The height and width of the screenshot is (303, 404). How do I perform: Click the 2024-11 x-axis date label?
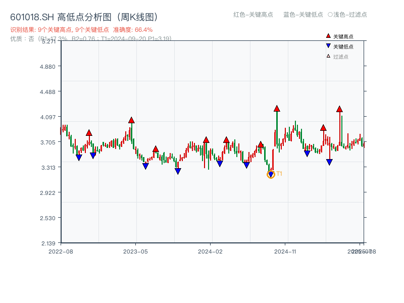tap(285, 251)
